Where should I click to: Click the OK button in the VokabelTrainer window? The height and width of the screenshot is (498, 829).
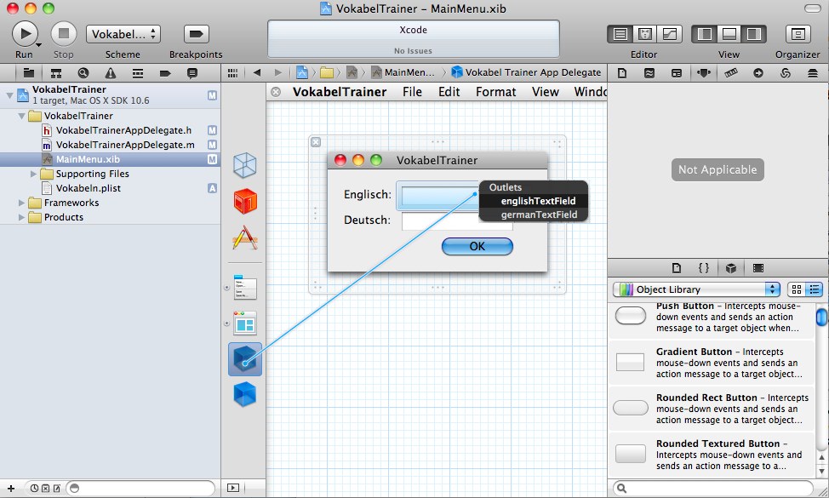477,246
